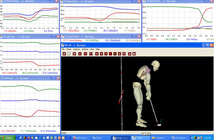Open the File menu
This screenshot has height=140, width=214.
(x=63, y=49)
